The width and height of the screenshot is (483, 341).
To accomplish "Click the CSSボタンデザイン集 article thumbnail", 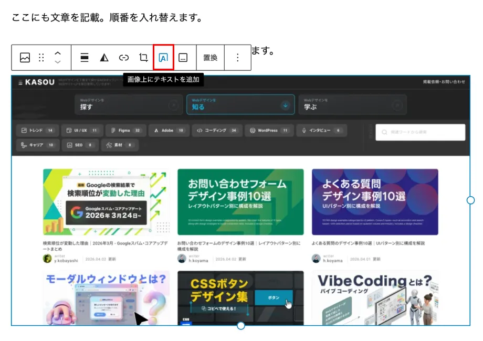I will (x=240, y=297).
